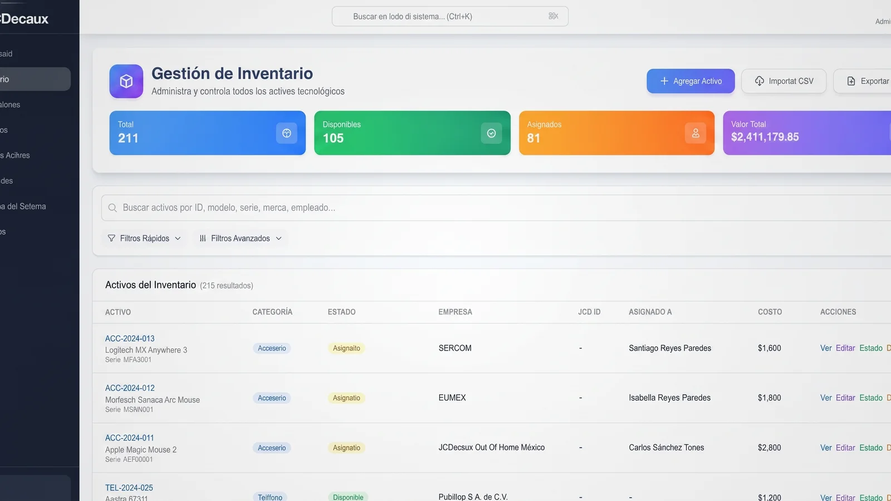Image resolution: width=891 pixels, height=501 pixels.
Task: Click the Disponible badge in TEL-2024-025 row
Action: [348, 497]
